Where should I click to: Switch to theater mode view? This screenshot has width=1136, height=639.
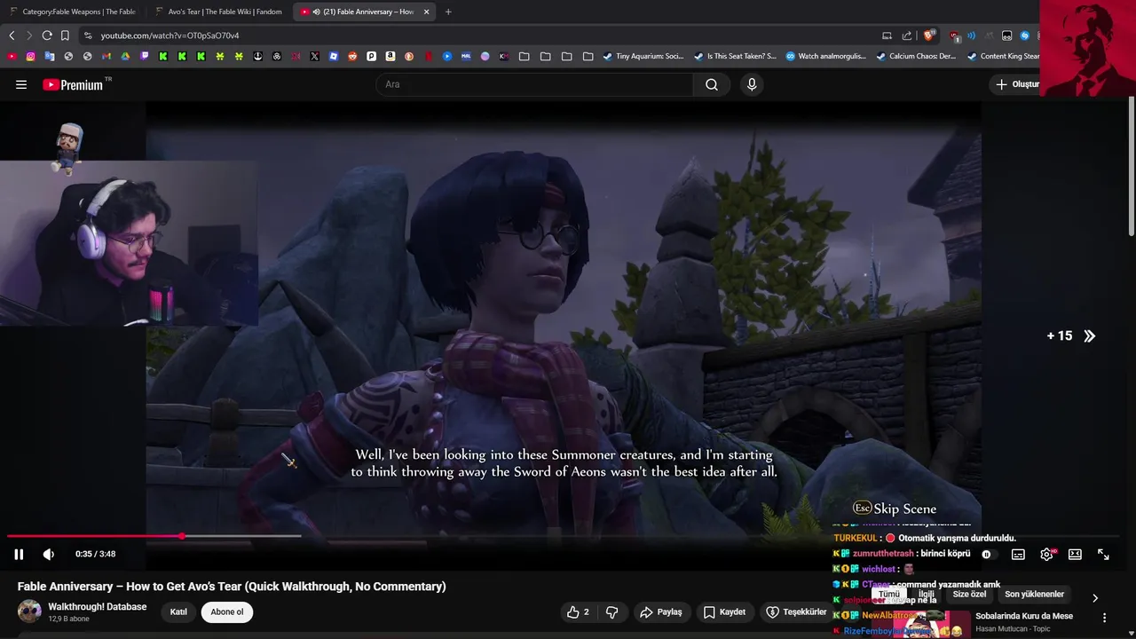point(1075,554)
